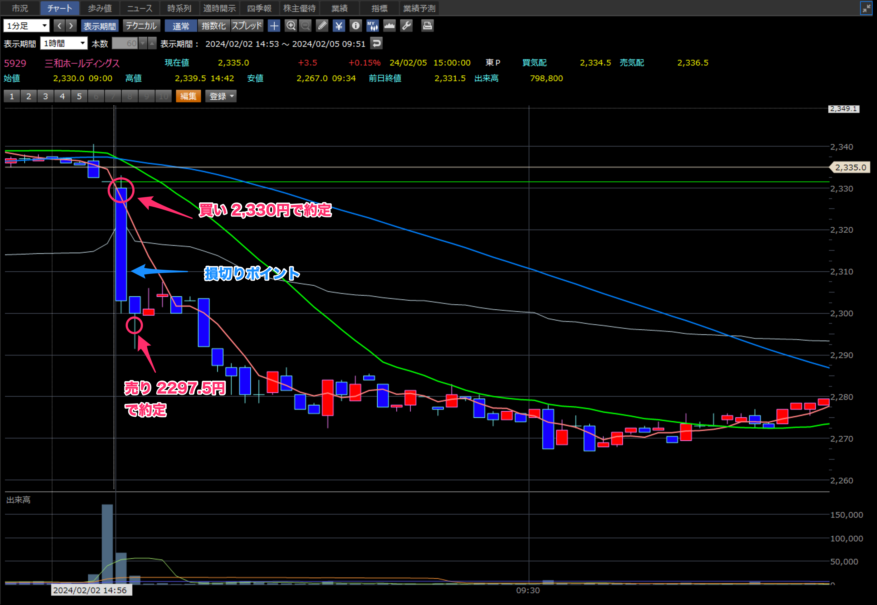This screenshot has width=877, height=605.
Task: Toggle スプレッド spread mode
Action: coord(247,26)
